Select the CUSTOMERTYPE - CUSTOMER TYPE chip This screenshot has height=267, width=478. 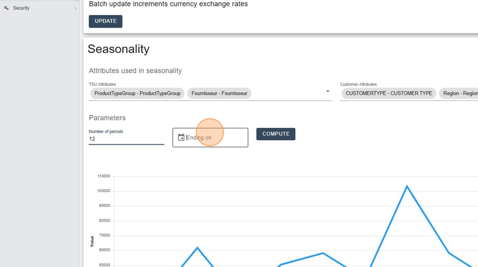(x=389, y=93)
